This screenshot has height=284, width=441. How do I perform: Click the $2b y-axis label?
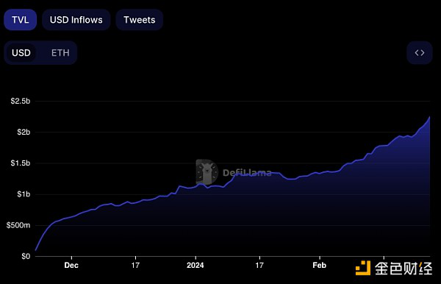[24, 132]
